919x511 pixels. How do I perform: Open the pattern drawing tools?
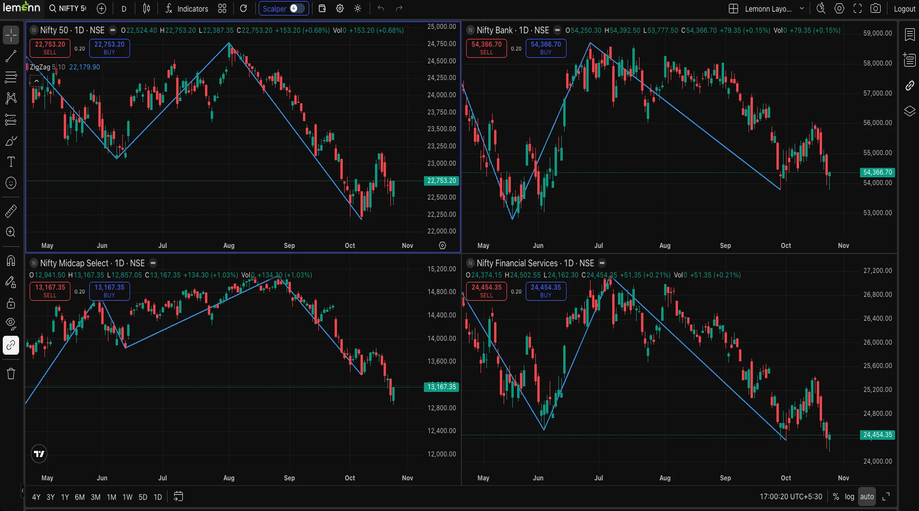pos(11,98)
